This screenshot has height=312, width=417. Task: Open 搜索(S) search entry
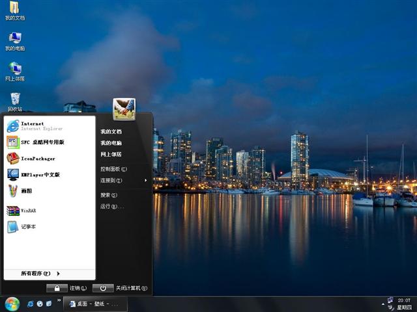click(109, 195)
